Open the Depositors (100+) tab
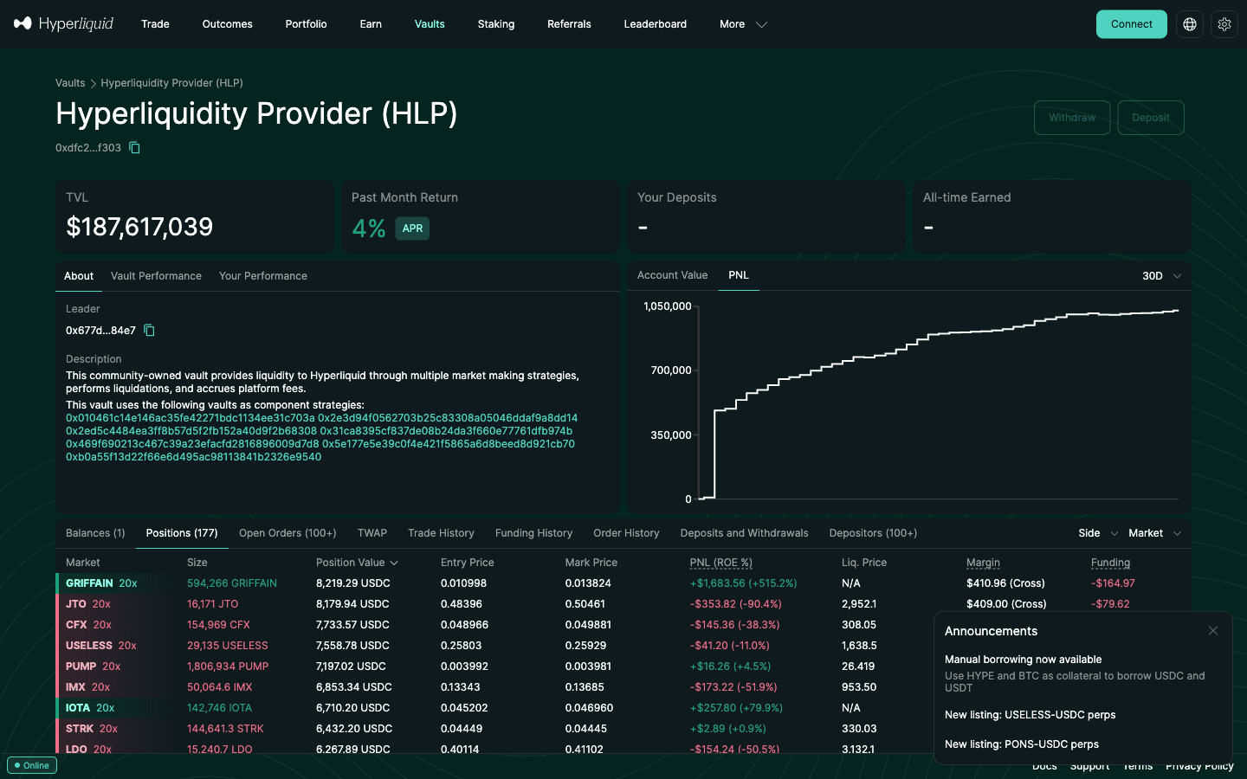 (x=873, y=533)
